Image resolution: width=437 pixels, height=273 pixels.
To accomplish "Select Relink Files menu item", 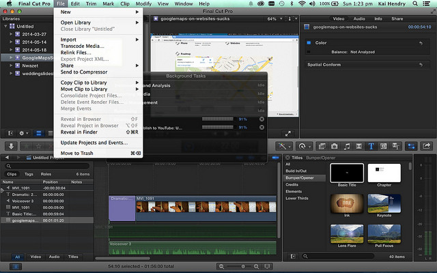I will point(98,53).
